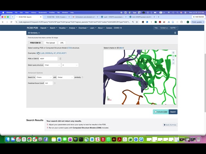Screen dimensions: 206x154
Task: Select the PDB/CSM ID tab
Action: 35,43
